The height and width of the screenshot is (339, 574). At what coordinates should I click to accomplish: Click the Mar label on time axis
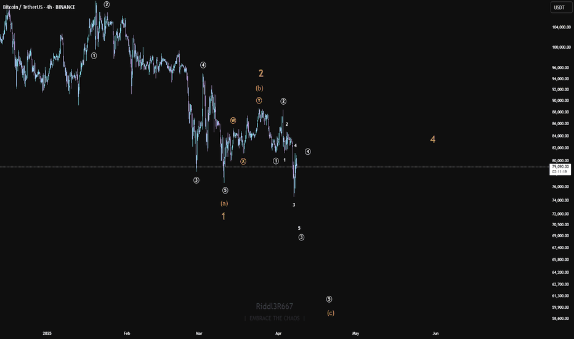[199, 333]
